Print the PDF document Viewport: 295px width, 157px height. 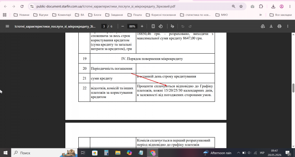pos(279,26)
